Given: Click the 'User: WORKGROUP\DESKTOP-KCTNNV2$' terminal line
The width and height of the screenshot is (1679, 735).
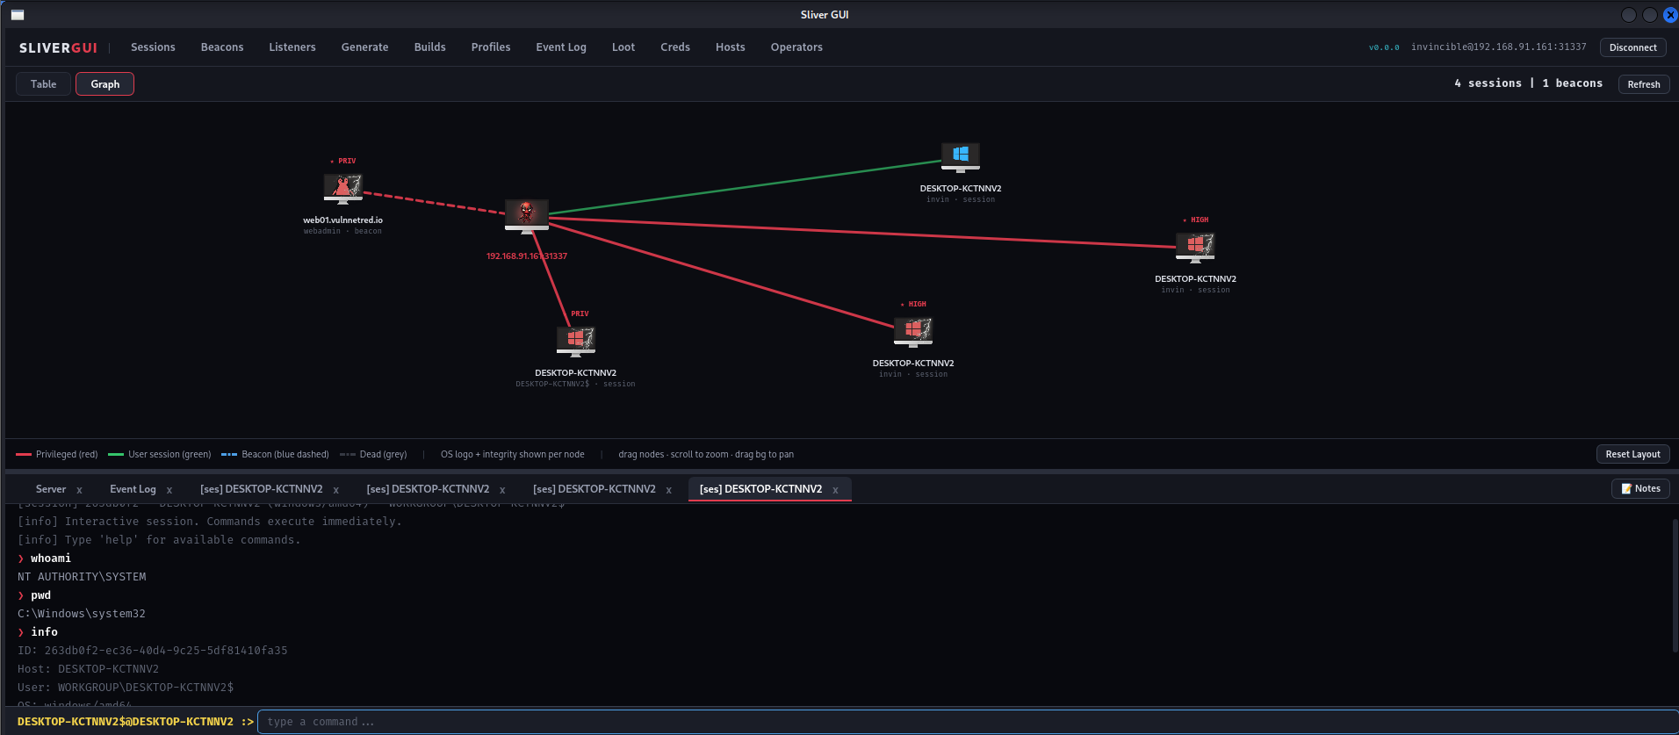Looking at the screenshot, I should [126, 688].
